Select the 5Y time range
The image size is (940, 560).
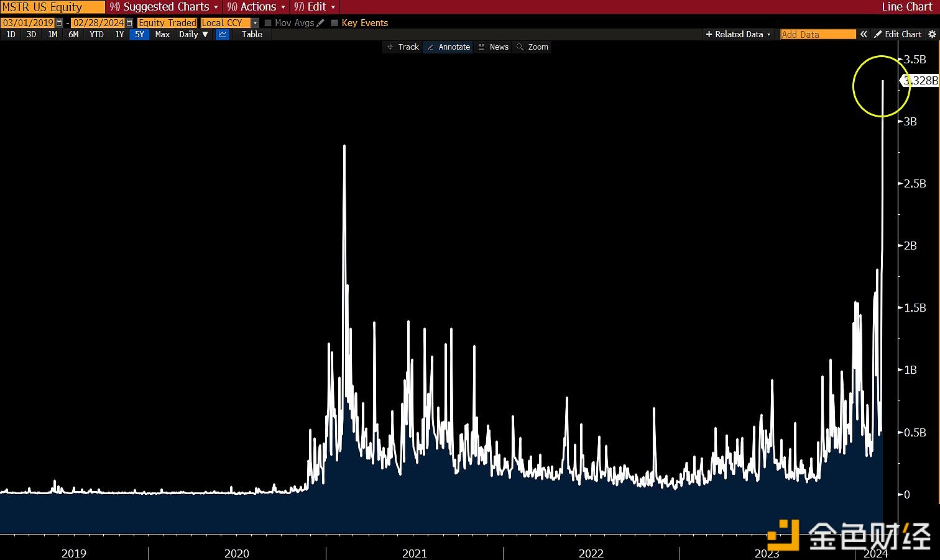click(x=139, y=35)
